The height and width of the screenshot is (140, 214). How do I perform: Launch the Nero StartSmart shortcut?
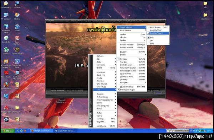pos(17,40)
